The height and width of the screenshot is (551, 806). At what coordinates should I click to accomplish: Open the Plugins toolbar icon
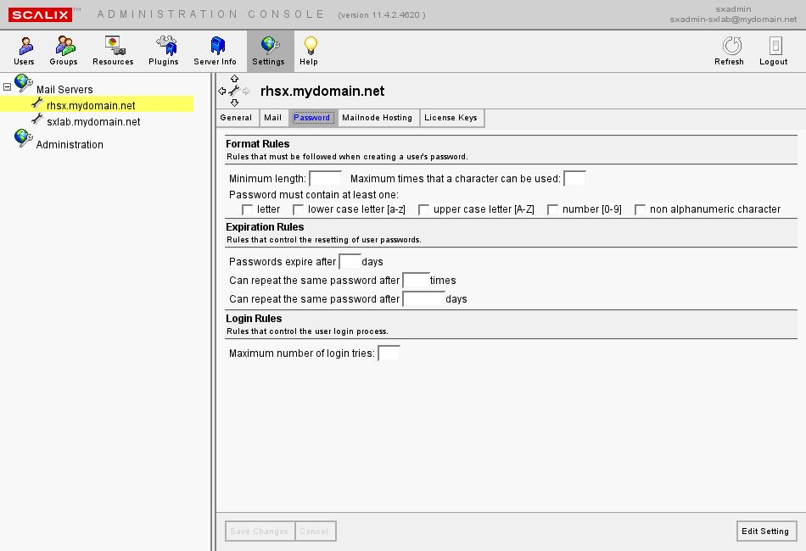point(164,51)
